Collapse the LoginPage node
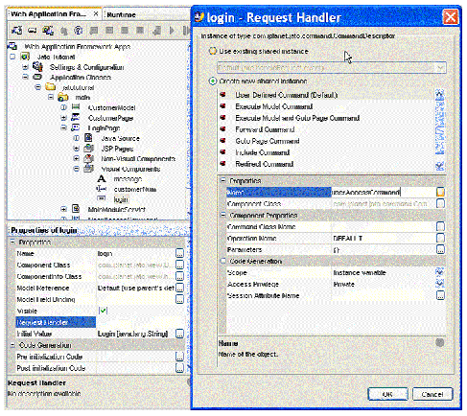The width and height of the screenshot is (467, 416). coord(63,127)
